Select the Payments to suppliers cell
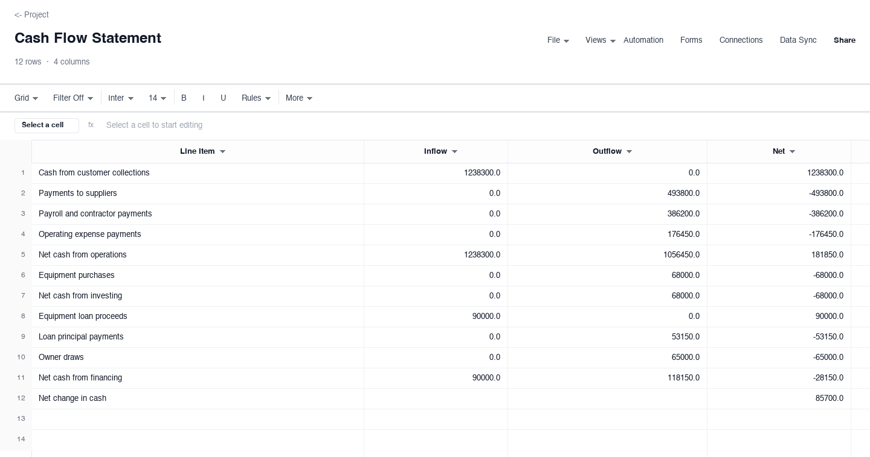Image resolution: width=870 pixels, height=457 pixels. coord(198,194)
